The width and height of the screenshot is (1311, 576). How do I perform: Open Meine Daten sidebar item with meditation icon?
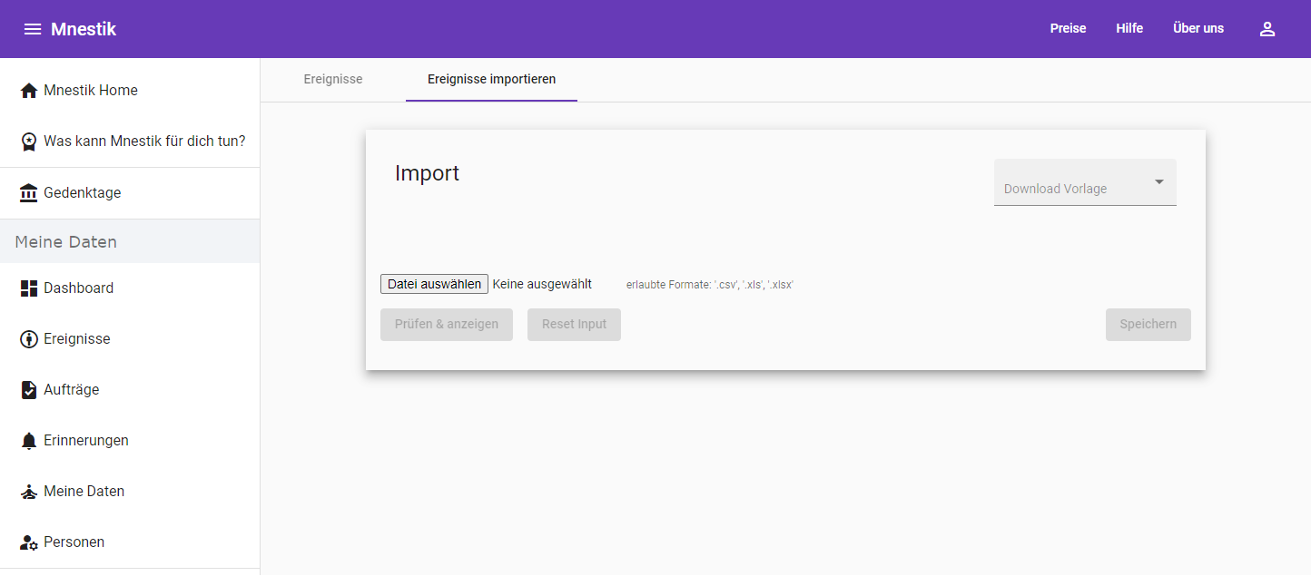click(84, 492)
